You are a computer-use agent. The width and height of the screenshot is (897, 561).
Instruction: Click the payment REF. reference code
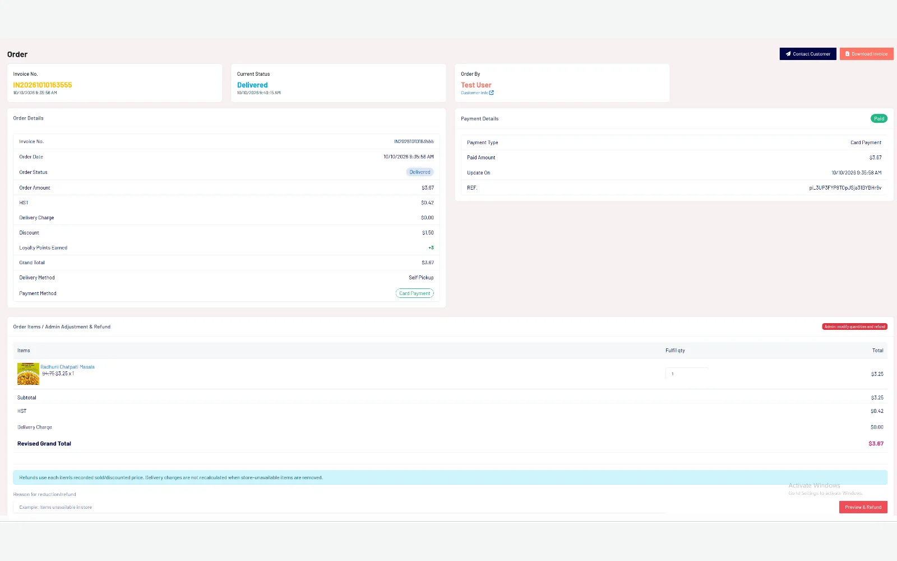point(845,188)
